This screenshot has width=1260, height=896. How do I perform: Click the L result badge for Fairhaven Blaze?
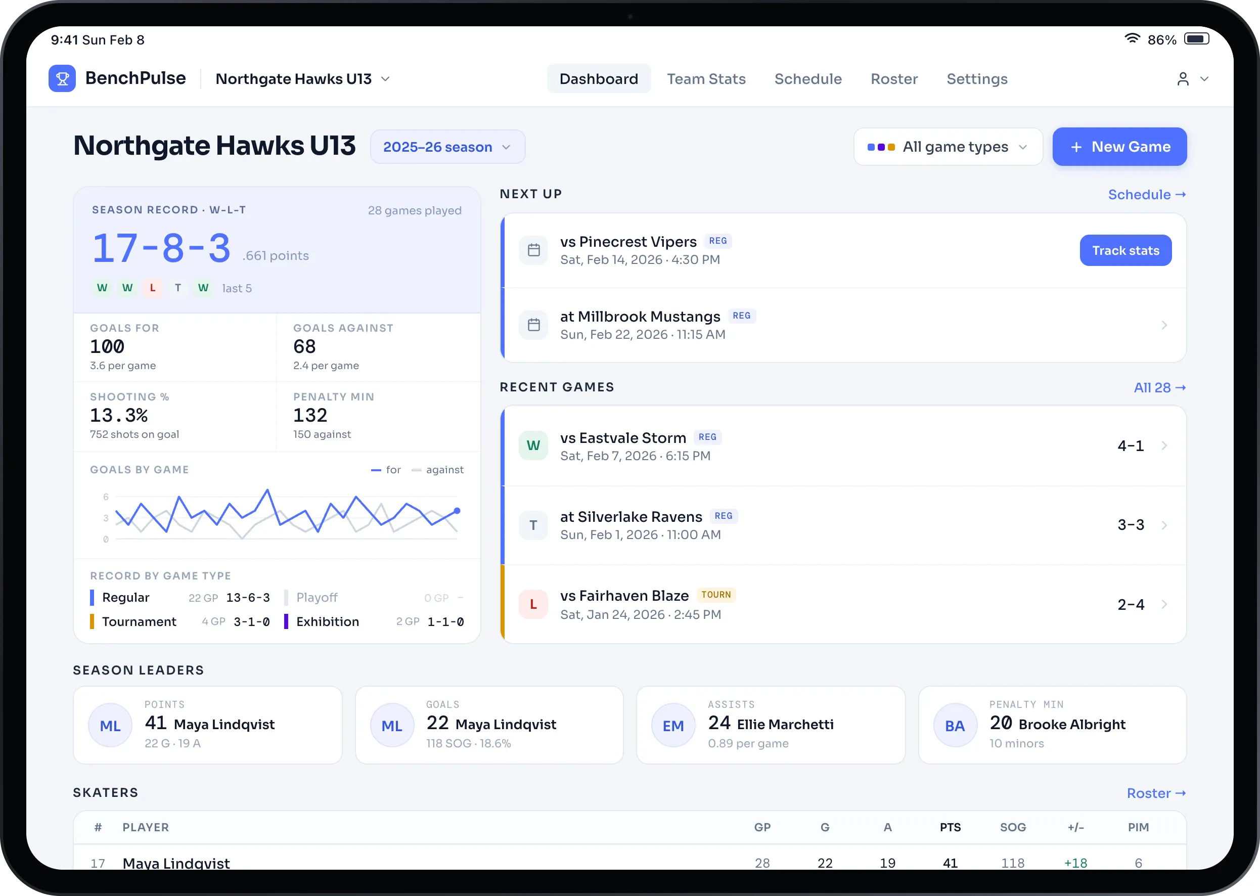pos(533,604)
